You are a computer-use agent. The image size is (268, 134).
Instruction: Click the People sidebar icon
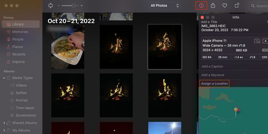coord(8,39)
